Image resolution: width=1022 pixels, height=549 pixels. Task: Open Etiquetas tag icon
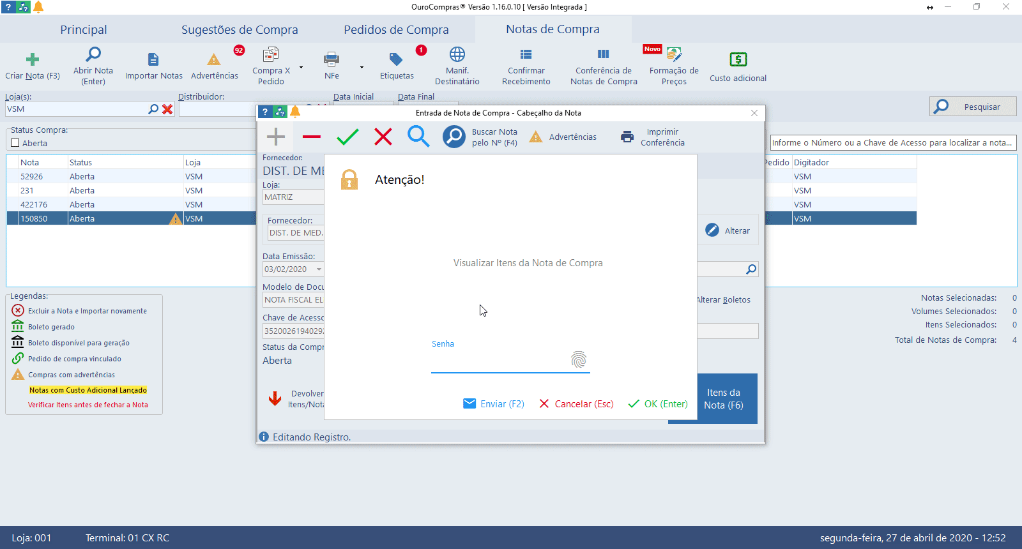pyautogui.click(x=396, y=60)
